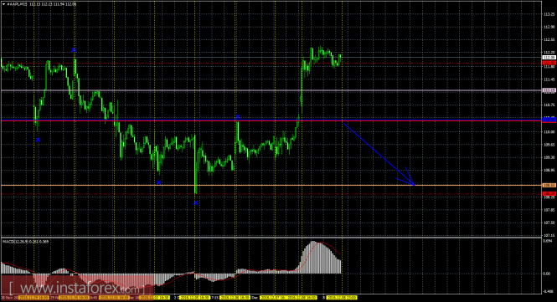Select the blue X marker above the blue line
This screenshot has width=557, height=302.
click(238, 116)
